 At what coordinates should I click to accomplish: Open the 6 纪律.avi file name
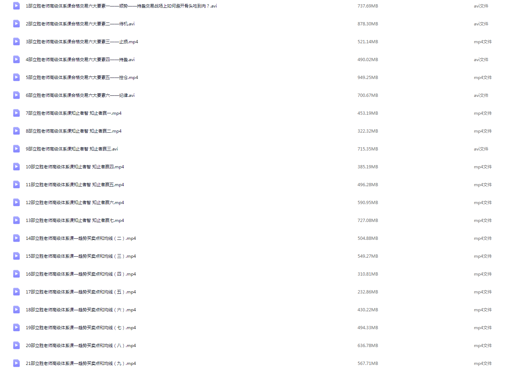[80, 95]
